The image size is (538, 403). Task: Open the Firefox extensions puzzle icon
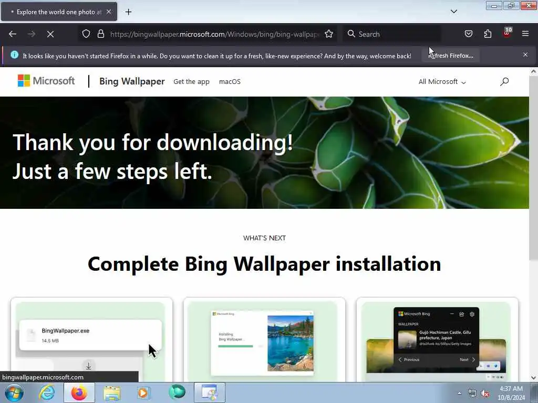coord(488,34)
